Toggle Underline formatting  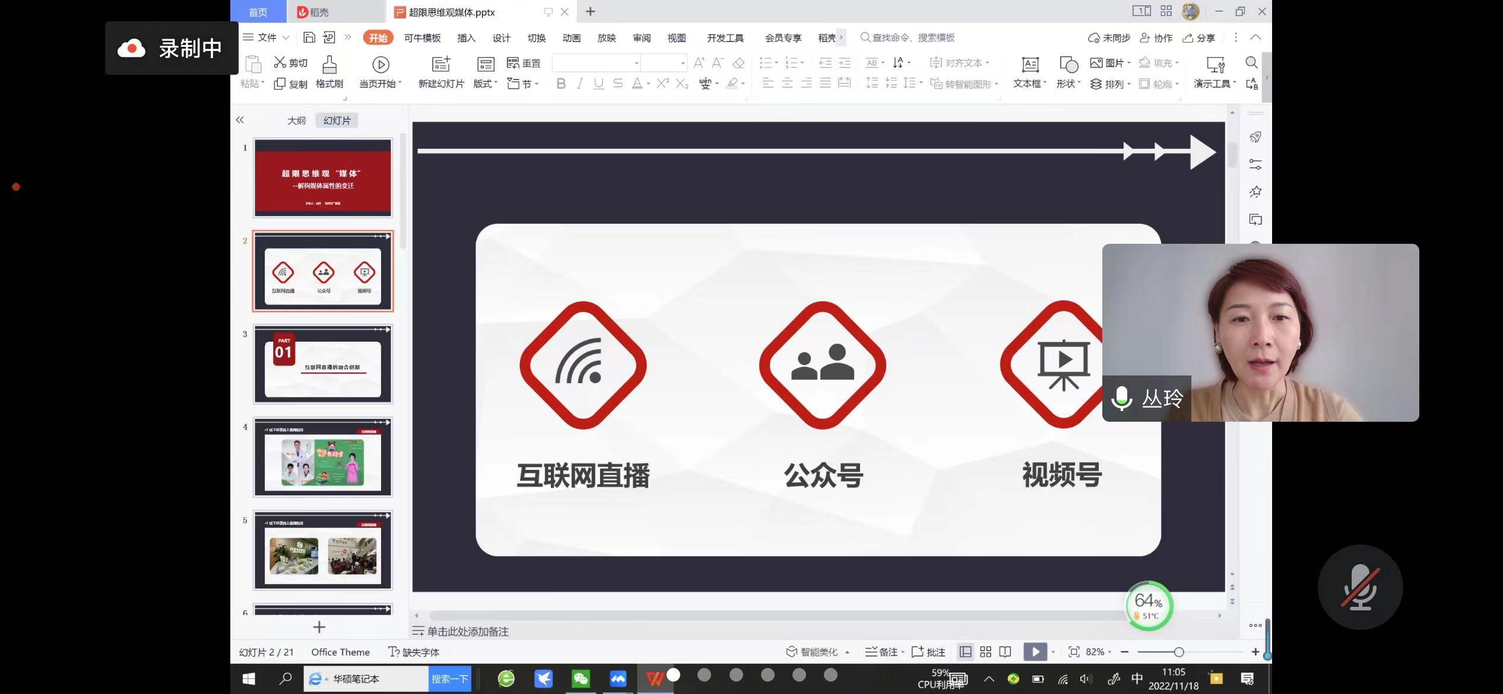point(599,84)
